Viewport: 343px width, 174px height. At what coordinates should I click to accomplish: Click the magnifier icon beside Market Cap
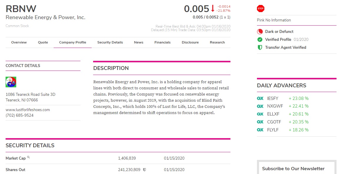click(29, 157)
